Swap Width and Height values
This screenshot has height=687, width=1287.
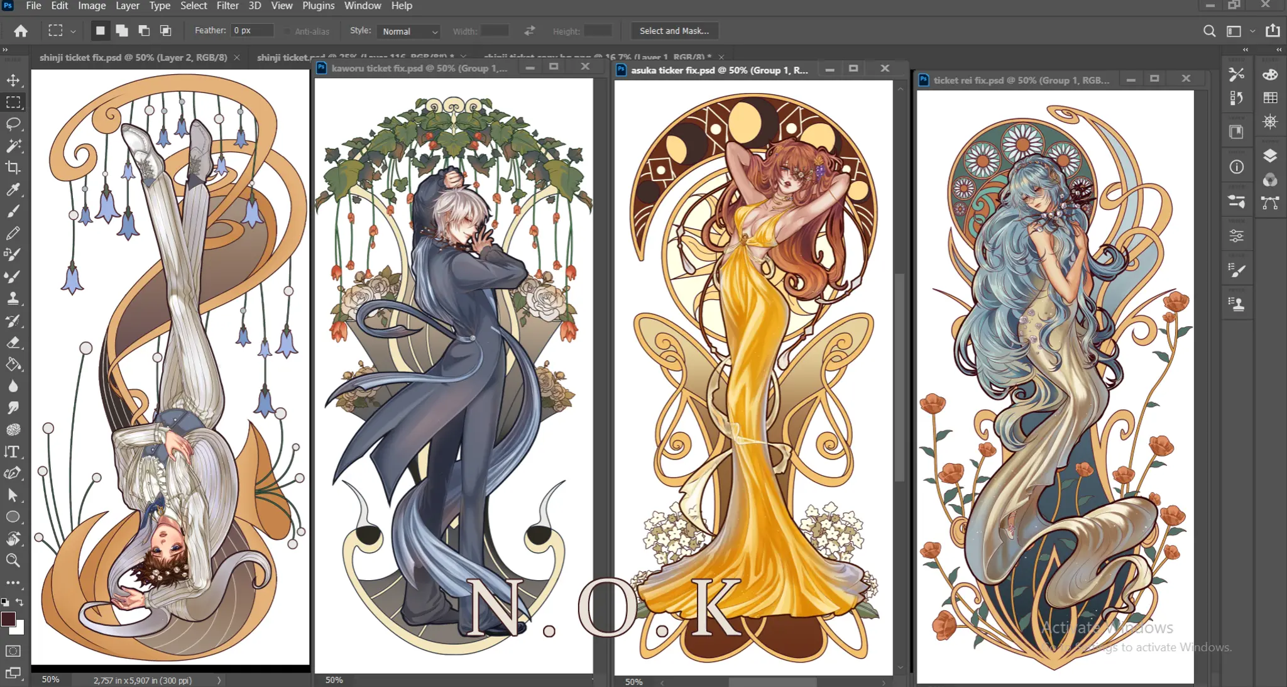[x=530, y=31]
